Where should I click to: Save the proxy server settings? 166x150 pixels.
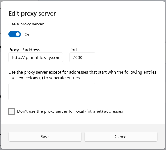click(x=45, y=137)
